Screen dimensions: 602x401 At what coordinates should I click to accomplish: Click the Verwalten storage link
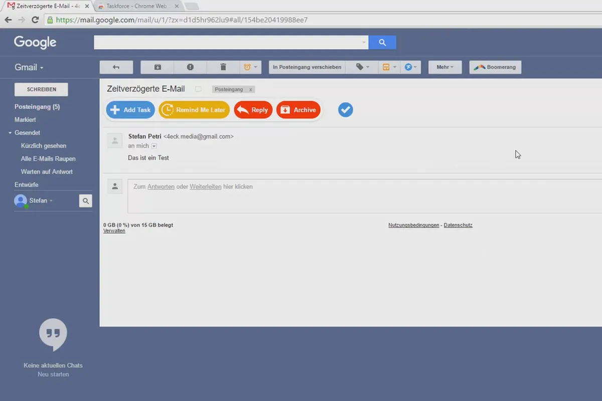point(114,231)
